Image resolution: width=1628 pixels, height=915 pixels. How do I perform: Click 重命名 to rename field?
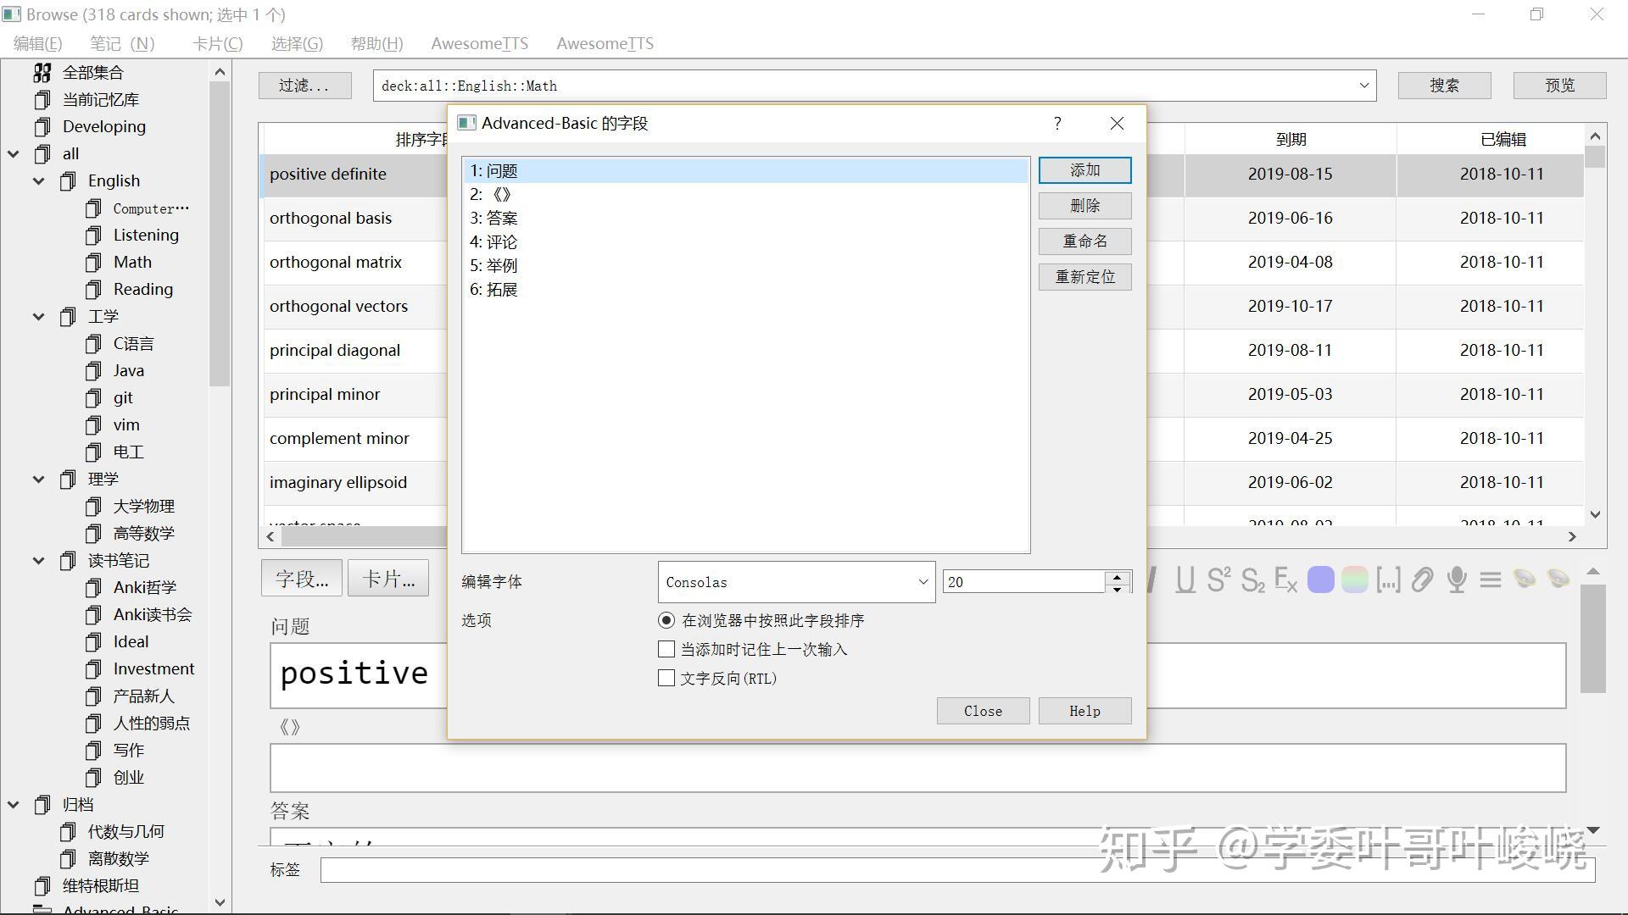point(1084,241)
